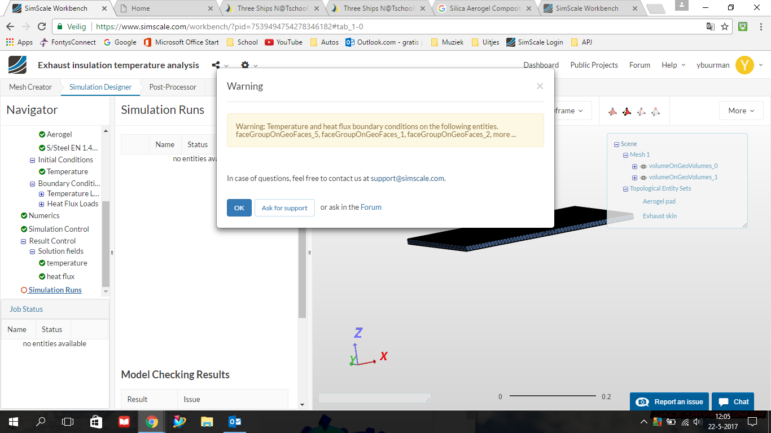This screenshot has width=771, height=433.
Task: Toggle visibility of volumeOnGeoVolumes_0
Action: click(x=643, y=166)
